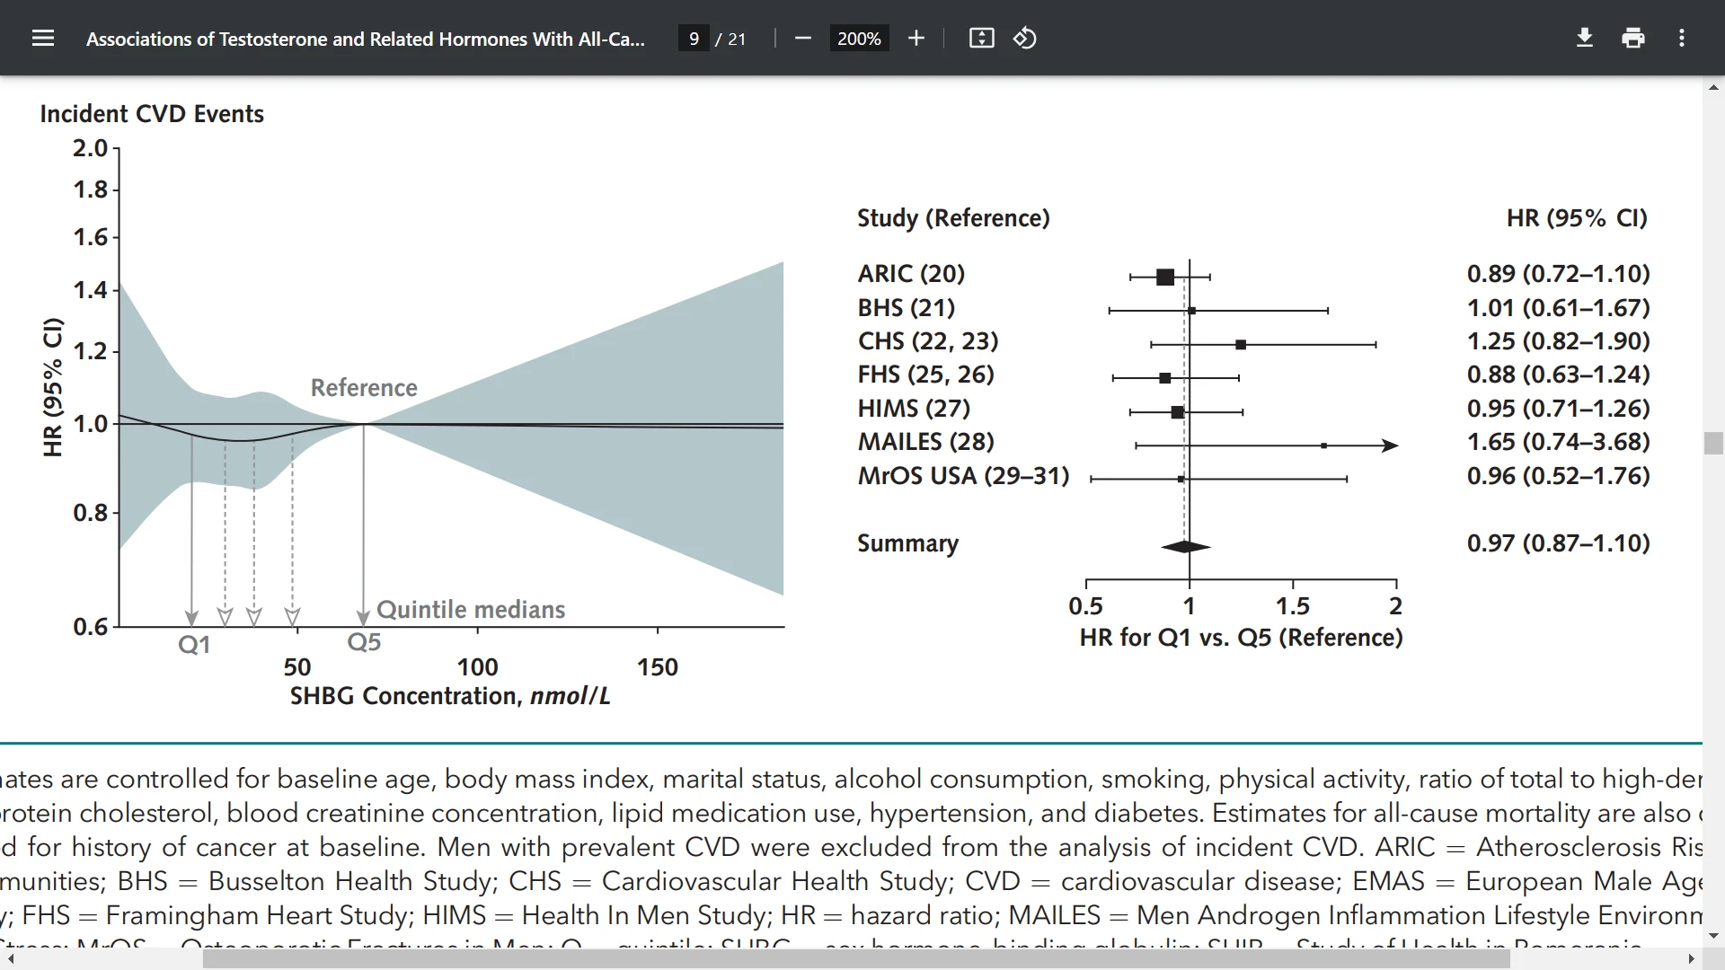
Task: Click the value '1.01 (0.61–1.67)'
Action: tap(1559, 308)
